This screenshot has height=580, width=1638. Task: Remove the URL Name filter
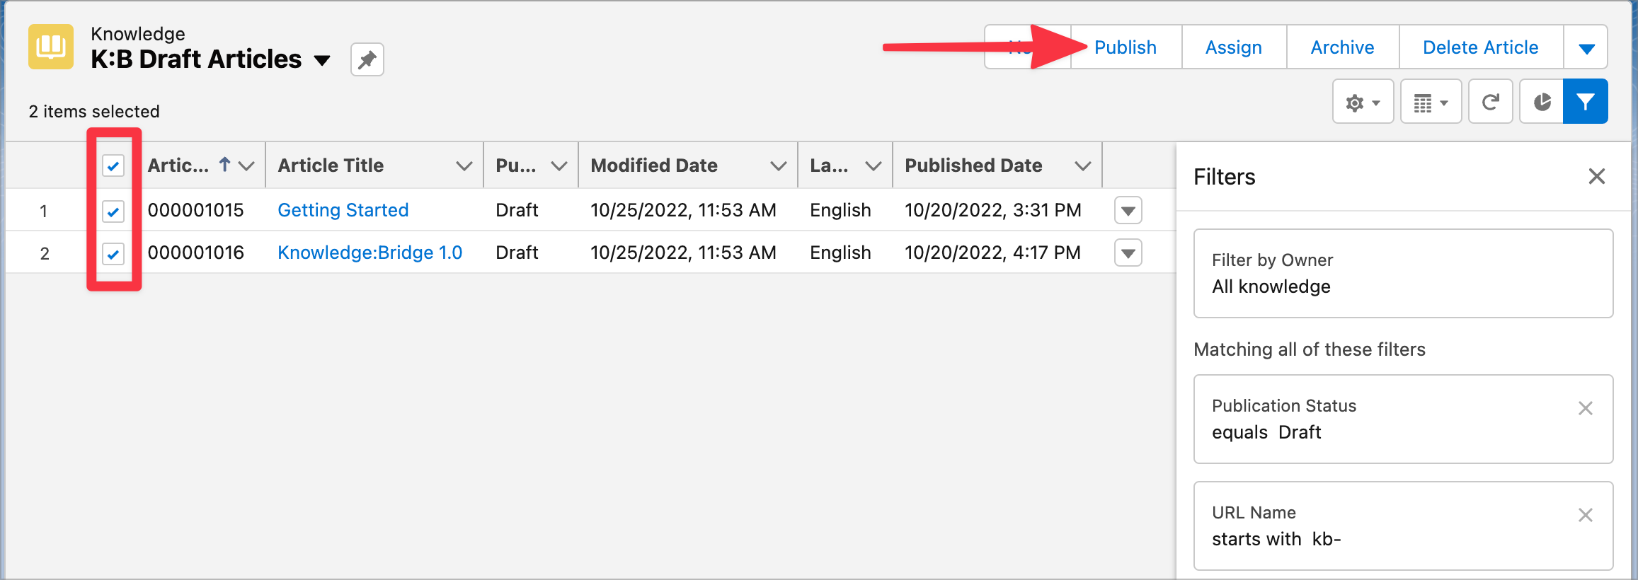coord(1585,515)
